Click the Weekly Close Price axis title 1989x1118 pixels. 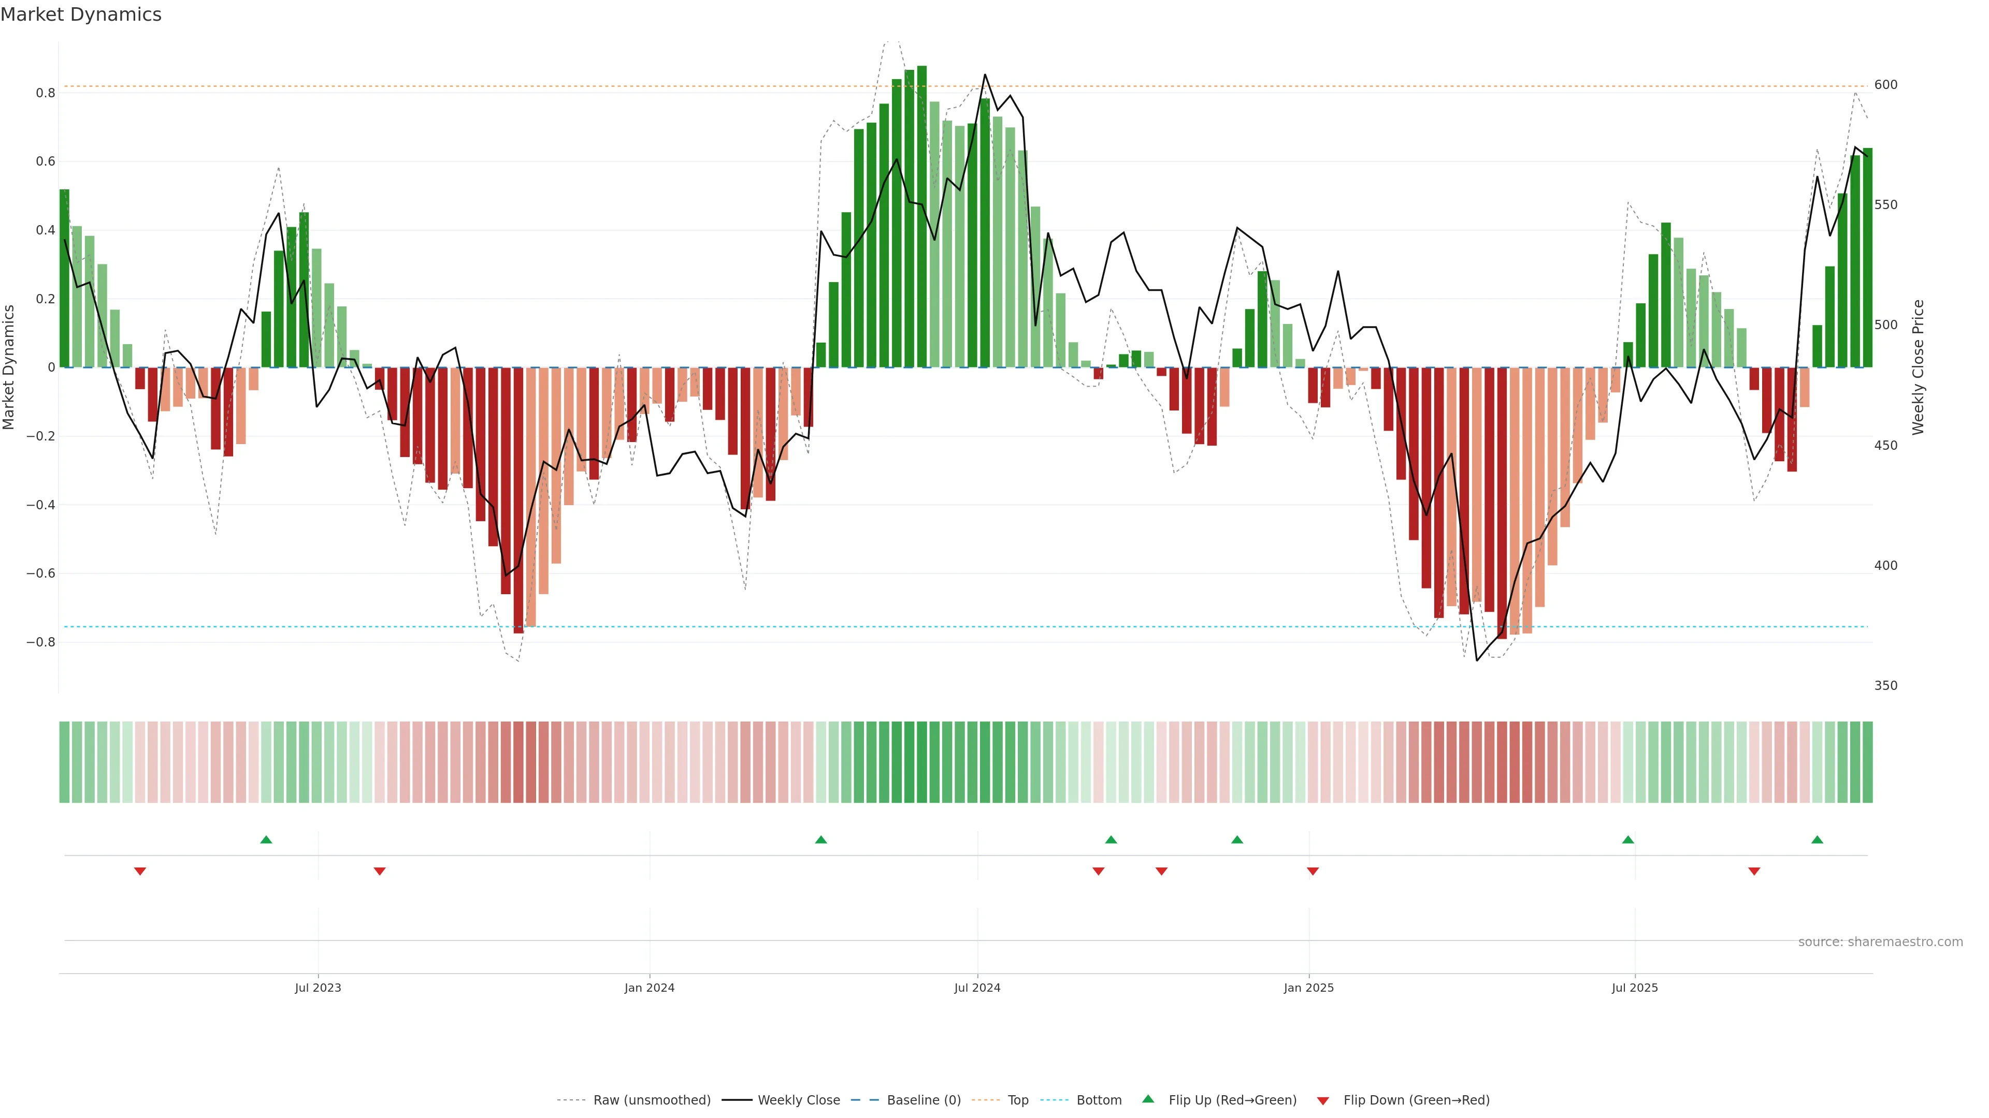click(1918, 367)
